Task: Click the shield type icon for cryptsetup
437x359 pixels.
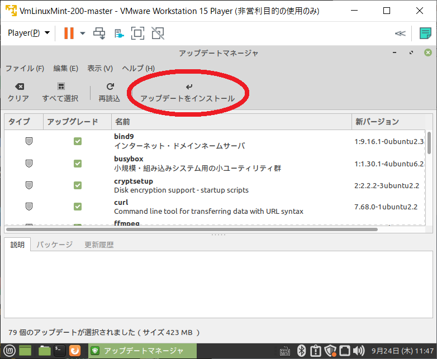Action: pos(29,185)
